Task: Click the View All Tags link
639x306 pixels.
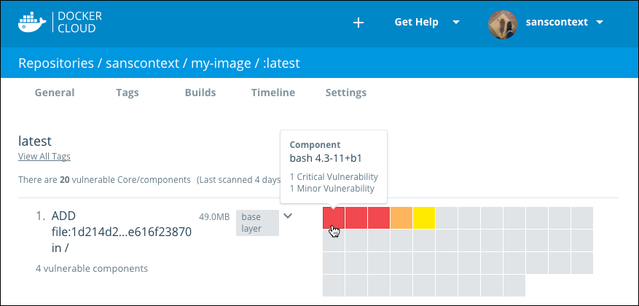Action: (x=44, y=157)
